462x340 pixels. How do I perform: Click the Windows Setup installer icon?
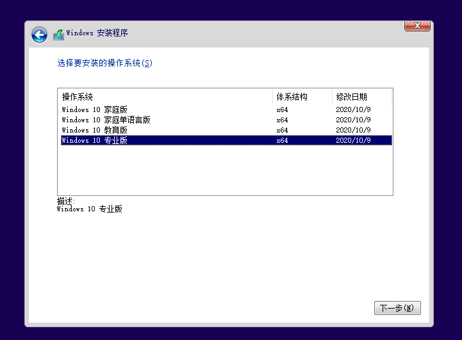click(58, 35)
